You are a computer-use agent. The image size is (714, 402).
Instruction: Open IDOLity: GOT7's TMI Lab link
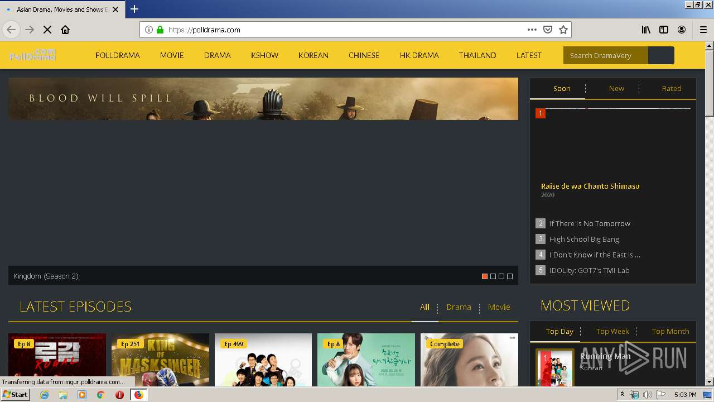click(x=589, y=270)
